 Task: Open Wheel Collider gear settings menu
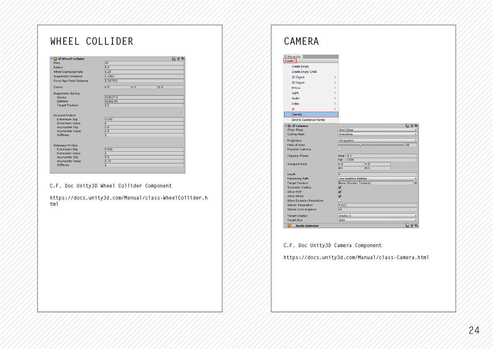[183, 58]
